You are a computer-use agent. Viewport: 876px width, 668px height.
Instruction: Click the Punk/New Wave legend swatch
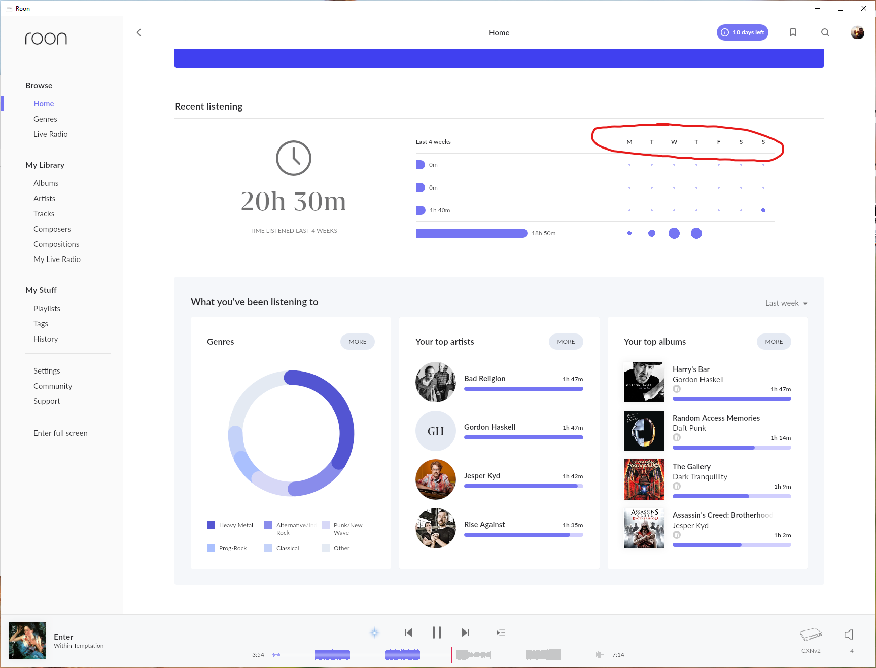326,525
